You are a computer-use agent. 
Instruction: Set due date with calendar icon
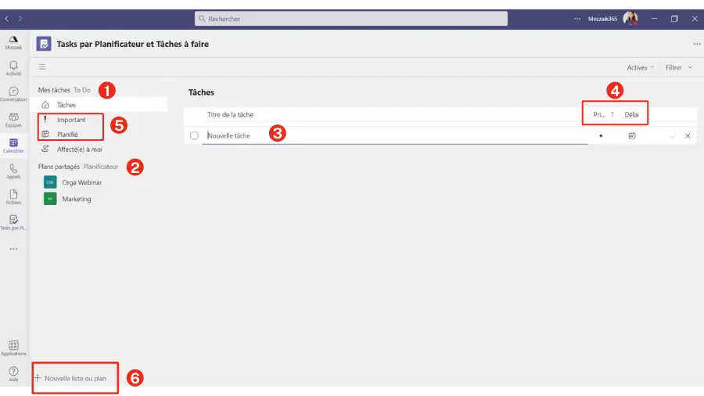632,135
